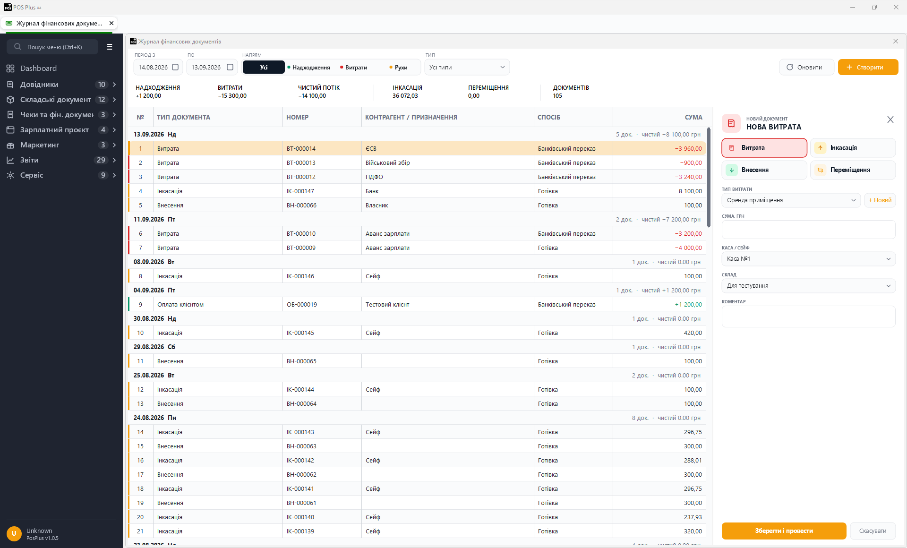Screen dimensions: 907x548
Task: Expand the Довідники sidebar section chevron
Action: coord(114,85)
